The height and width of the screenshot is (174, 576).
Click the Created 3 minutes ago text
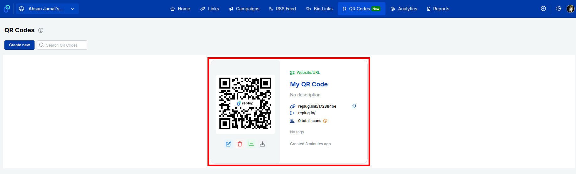point(310,144)
